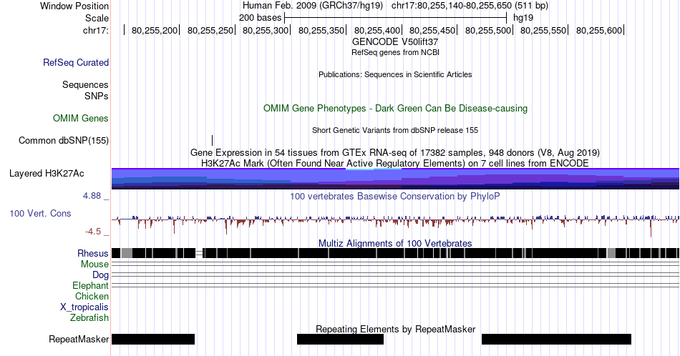
Task: Click the chr17:80,255,140-80,255,650 coordinates text
Action: (x=470, y=6)
